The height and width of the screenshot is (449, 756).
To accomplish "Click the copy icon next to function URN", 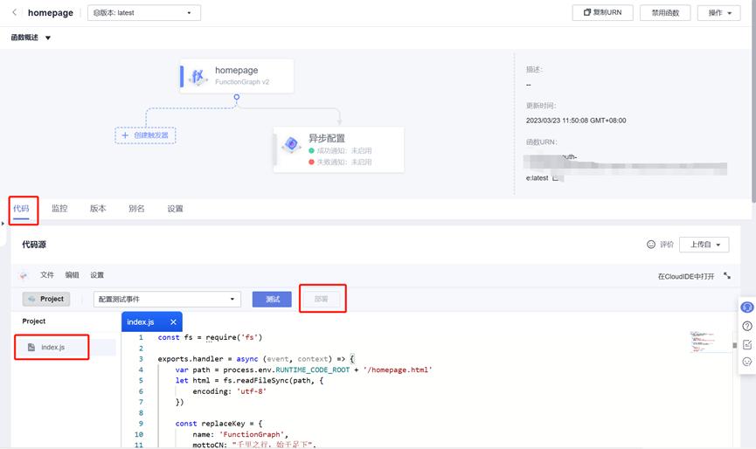I will pyautogui.click(x=556, y=178).
